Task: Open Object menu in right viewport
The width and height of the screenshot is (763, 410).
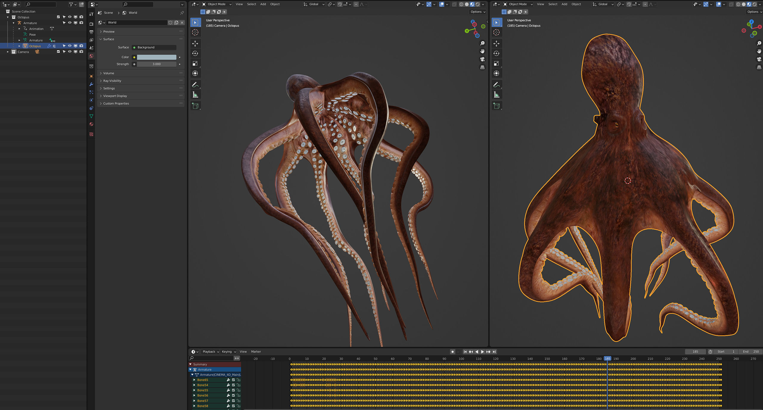Action: [576, 4]
